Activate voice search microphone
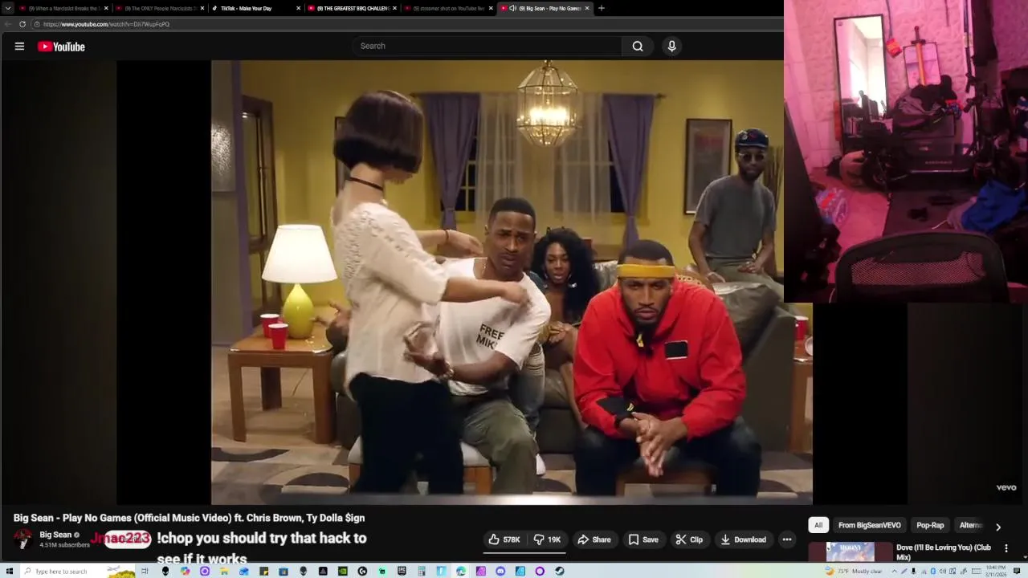Screen dimensions: 1028x578 pos(672,46)
